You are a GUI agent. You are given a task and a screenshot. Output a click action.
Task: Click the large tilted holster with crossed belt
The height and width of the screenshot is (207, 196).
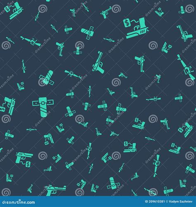click(x=47, y=78)
